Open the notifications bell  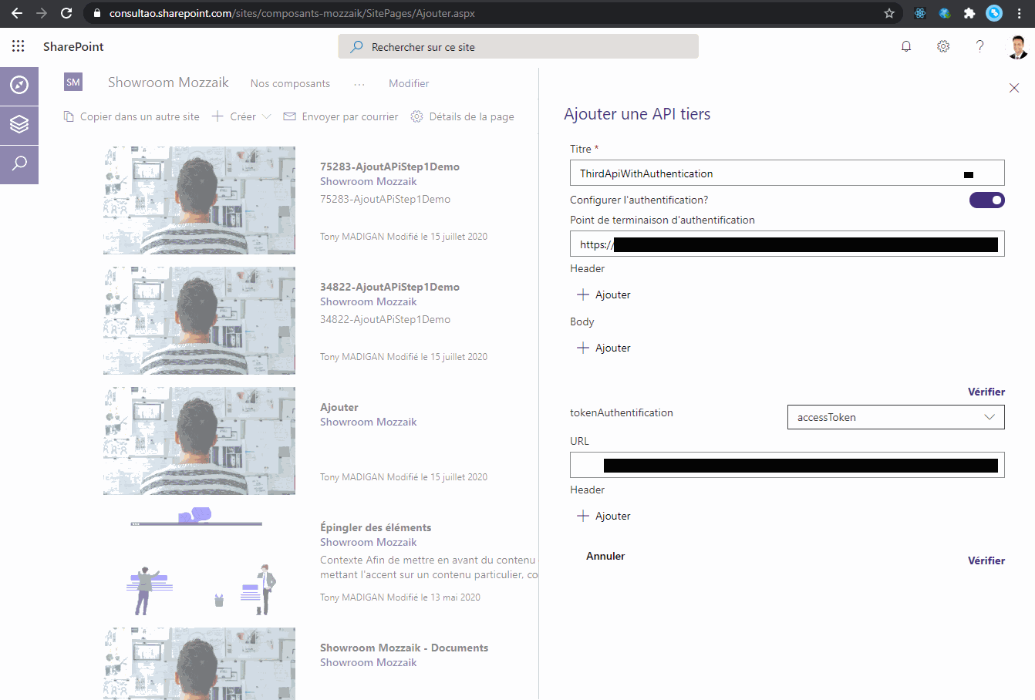(906, 46)
